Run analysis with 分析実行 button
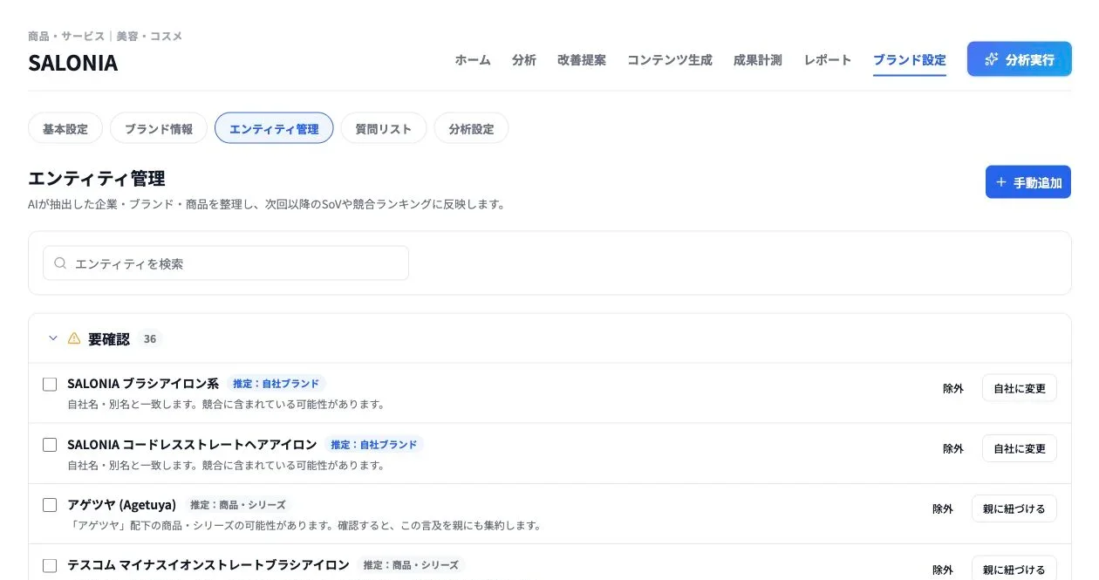 click(1020, 59)
